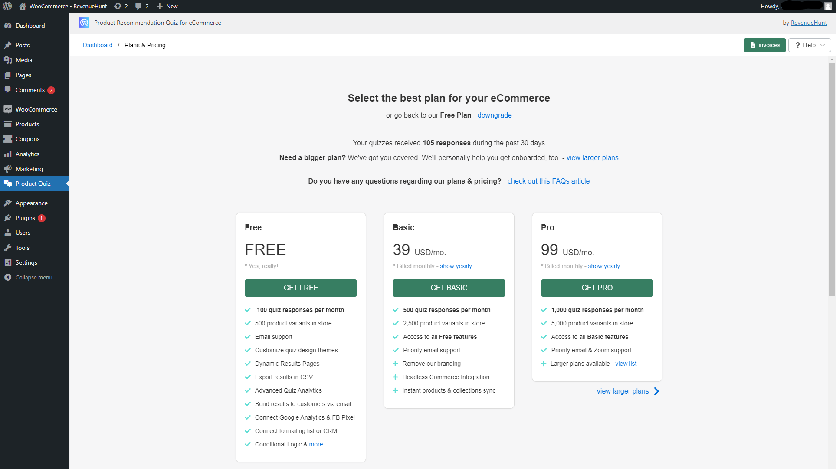Click the downgrade link
This screenshot has width=836, height=469.
[495, 115]
